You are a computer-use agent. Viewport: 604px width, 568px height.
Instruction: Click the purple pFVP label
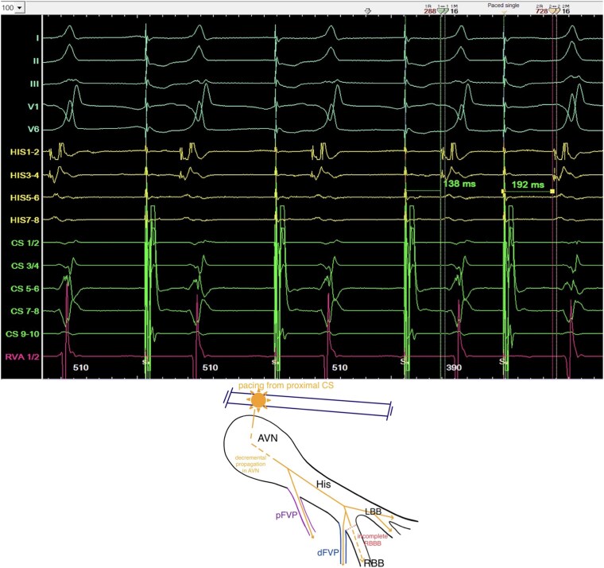286,515
